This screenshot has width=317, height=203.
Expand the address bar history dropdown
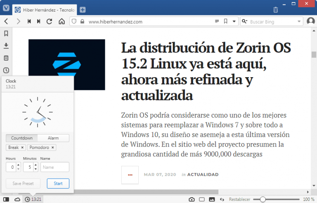(x=234, y=21)
